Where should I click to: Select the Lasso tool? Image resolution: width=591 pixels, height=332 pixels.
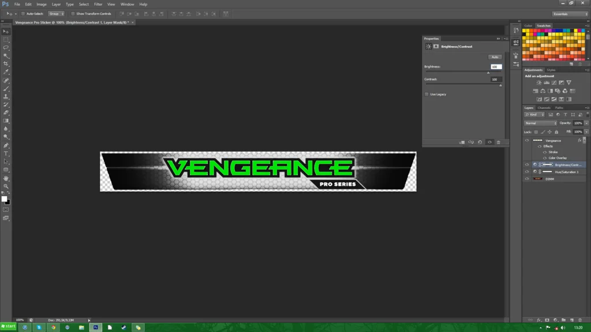tap(6, 48)
